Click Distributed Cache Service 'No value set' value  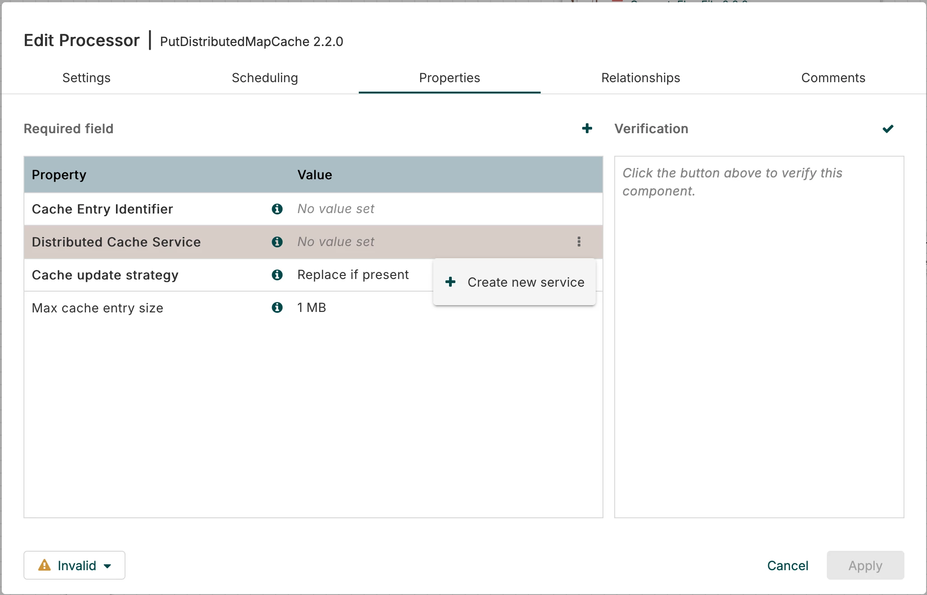336,242
